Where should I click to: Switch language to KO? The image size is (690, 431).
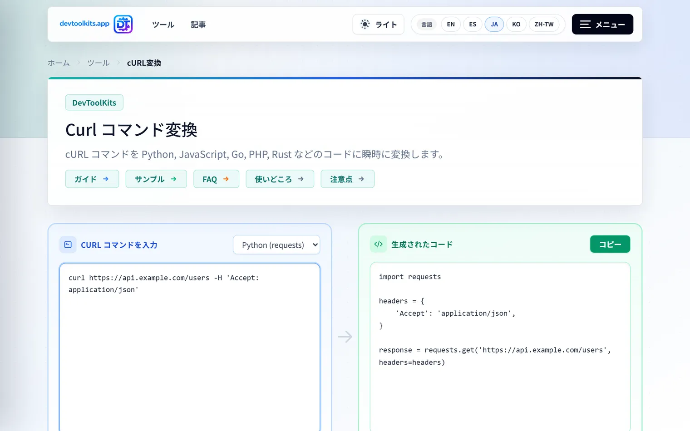tap(516, 24)
